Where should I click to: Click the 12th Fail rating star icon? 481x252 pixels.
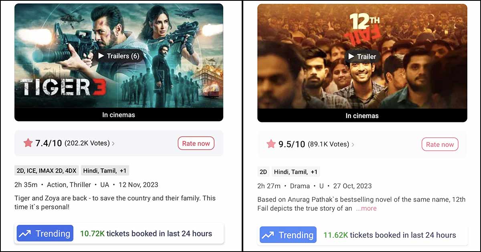[271, 144]
